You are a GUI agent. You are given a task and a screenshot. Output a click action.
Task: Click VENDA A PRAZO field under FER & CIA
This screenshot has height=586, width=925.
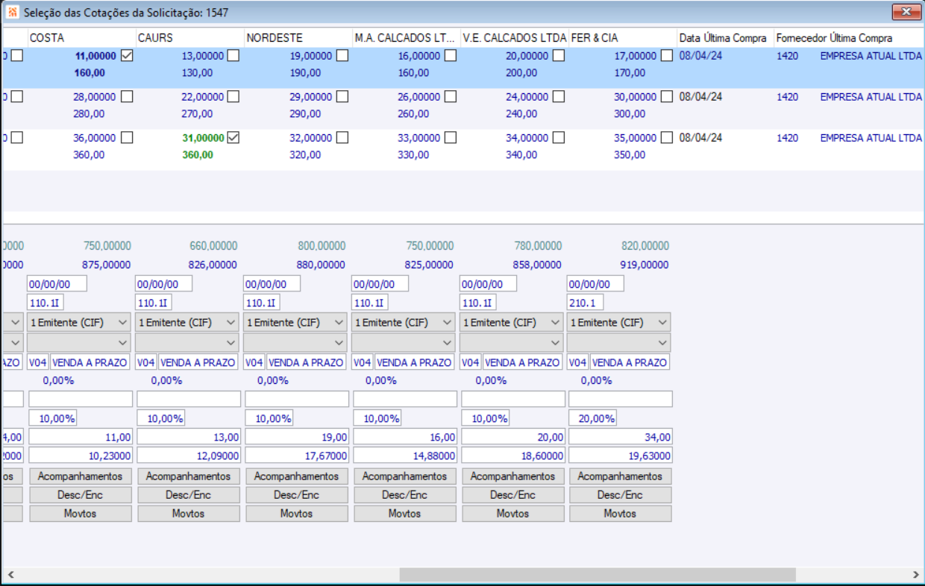click(x=630, y=362)
